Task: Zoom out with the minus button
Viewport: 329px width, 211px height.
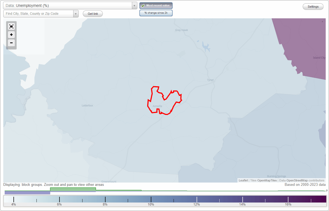Action: (x=11, y=43)
